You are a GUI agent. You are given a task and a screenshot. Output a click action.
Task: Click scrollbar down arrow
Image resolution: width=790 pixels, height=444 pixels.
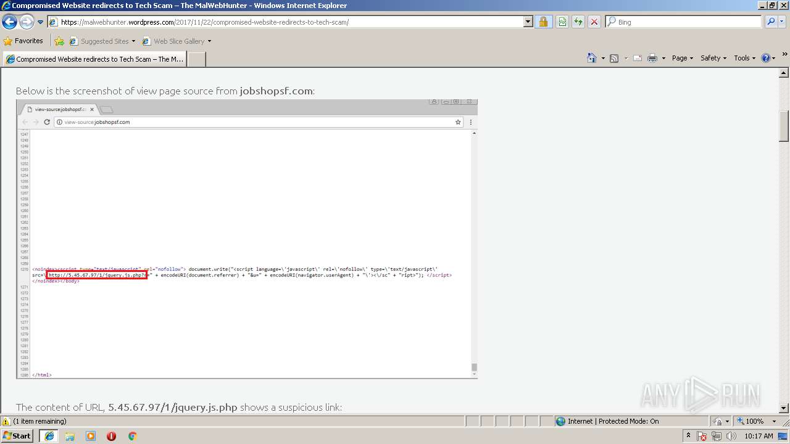point(784,408)
